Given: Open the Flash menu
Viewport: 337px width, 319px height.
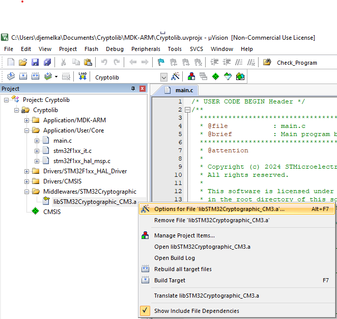Looking at the screenshot, I should 91,49.
